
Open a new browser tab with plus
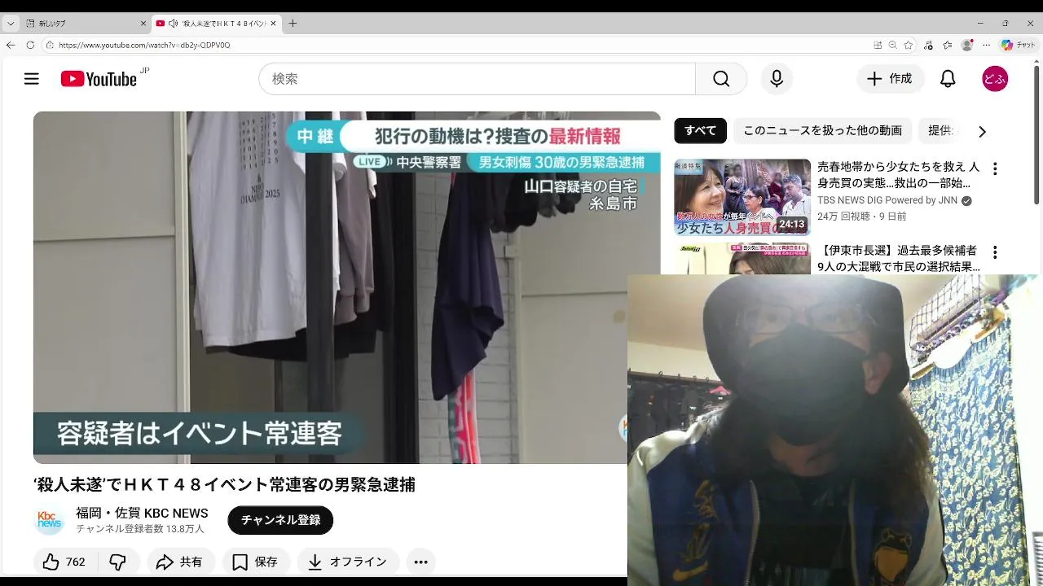point(293,24)
